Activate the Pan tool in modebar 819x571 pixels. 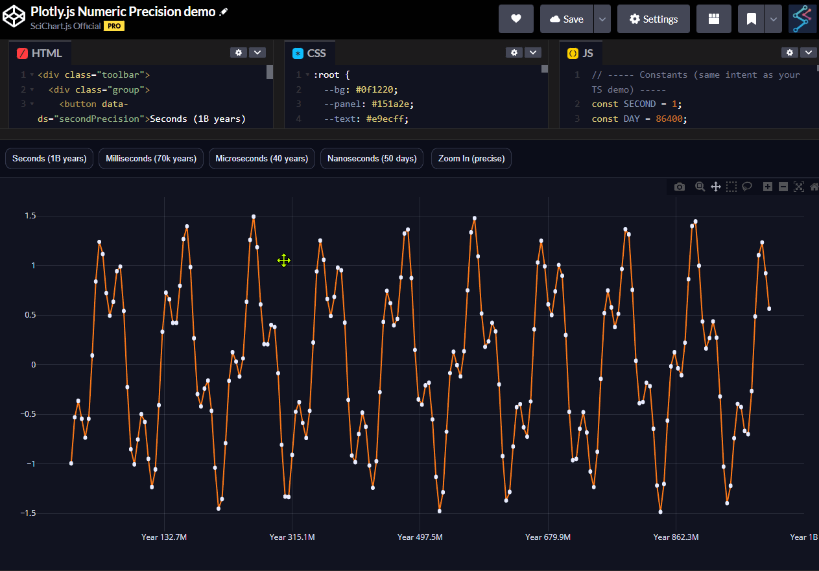point(716,187)
